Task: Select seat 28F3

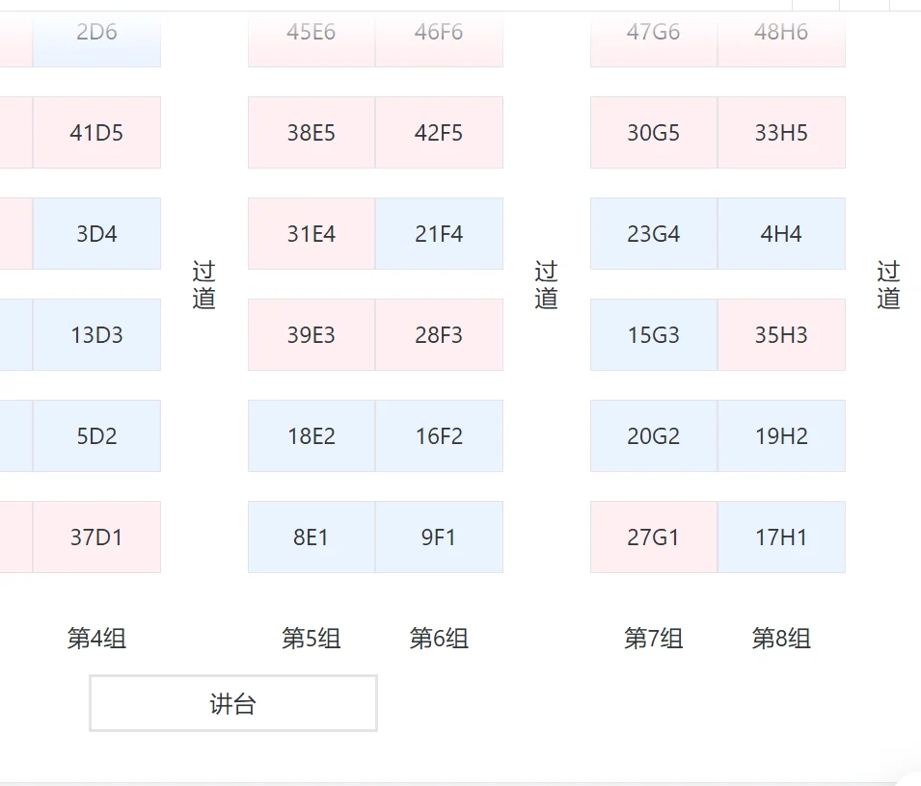Action: 439,335
